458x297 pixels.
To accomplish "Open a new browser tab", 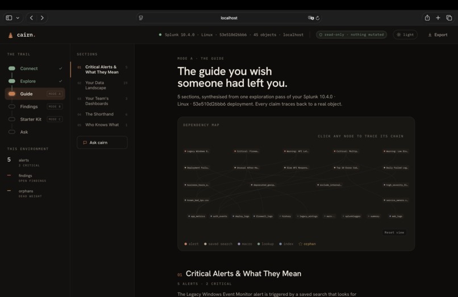I will (438, 18).
